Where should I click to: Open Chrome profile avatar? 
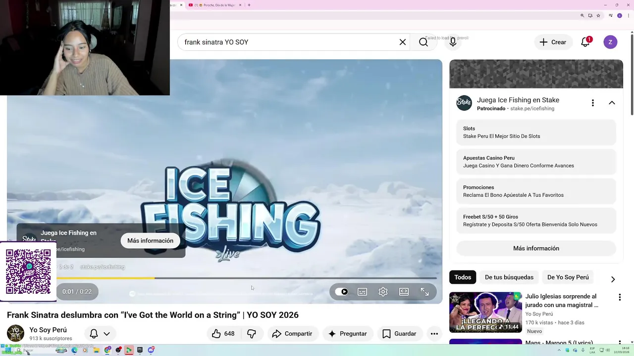620,16
